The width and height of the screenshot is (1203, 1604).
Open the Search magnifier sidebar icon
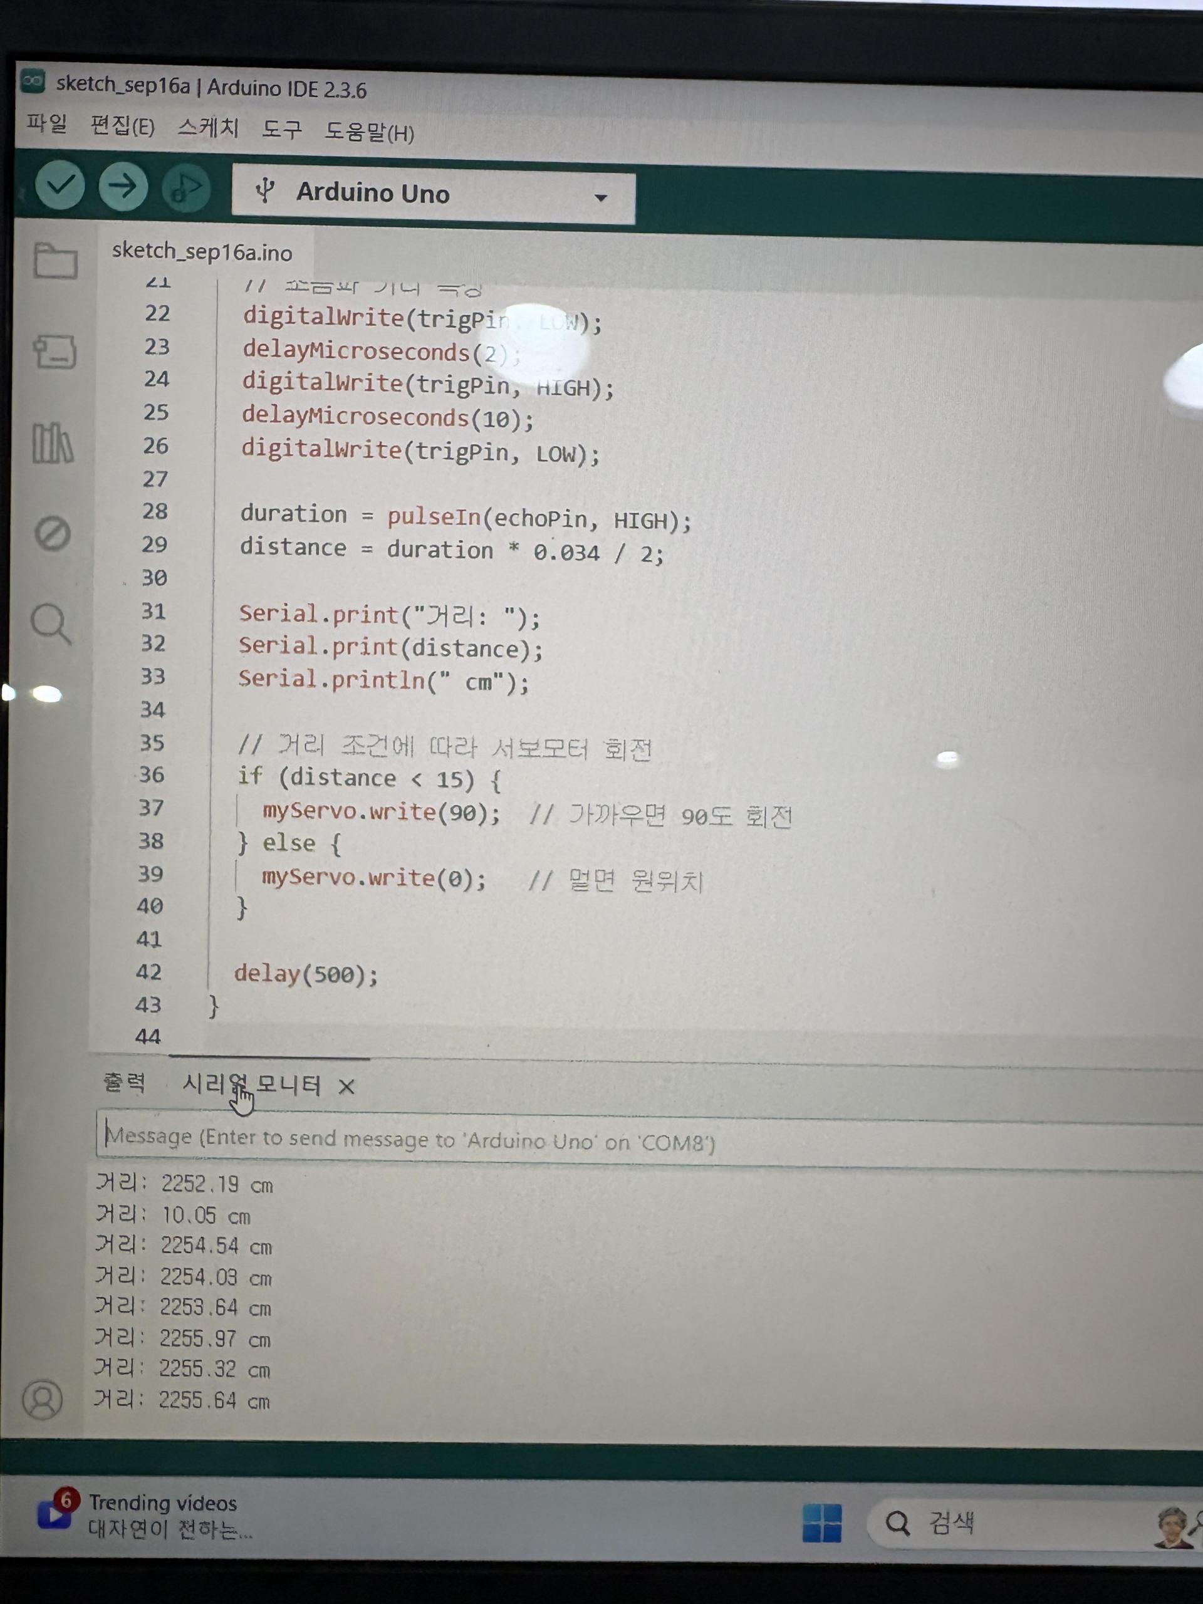pyautogui.click(x=51, y=623)
